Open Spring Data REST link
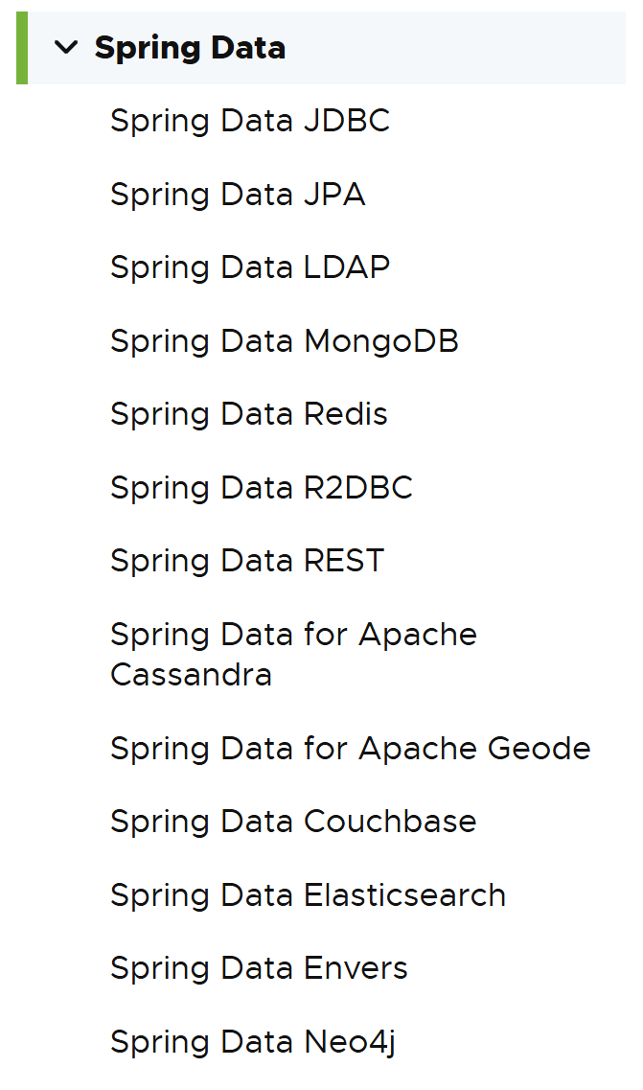This screenshot has width=643, height=1090. tap(246, 561)
